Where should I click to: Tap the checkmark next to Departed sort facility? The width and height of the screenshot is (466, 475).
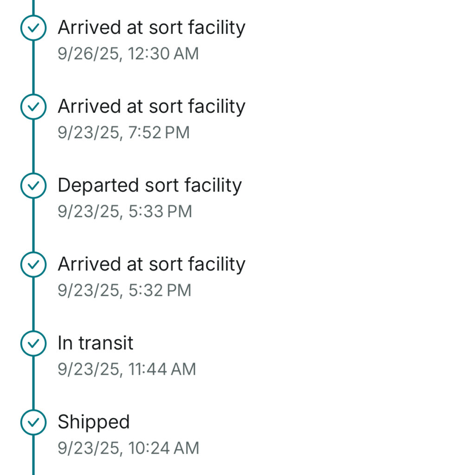point(33,186)
